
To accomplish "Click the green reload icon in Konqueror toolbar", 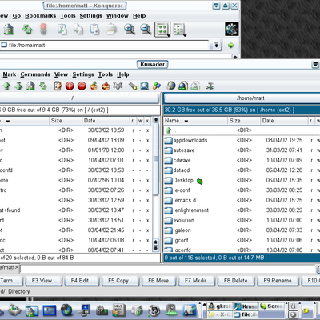I will tap(27, 29).
